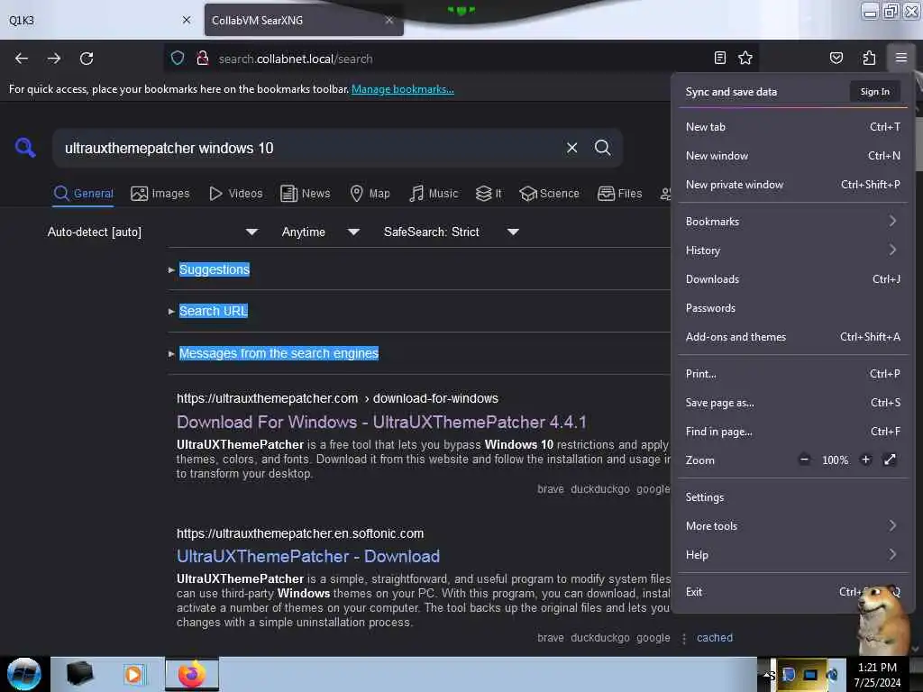The image size is (923, 692).
Task: Submit search using the magnifier button
Action: [x=602, y=148]
